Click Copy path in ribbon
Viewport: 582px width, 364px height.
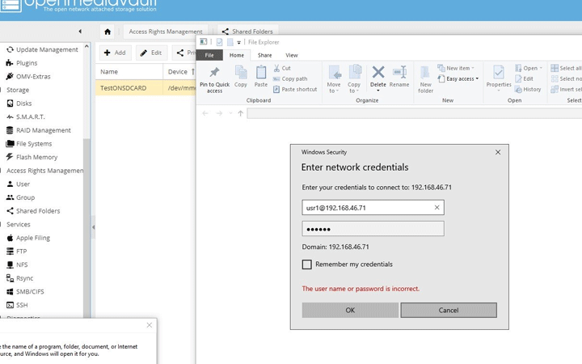click(290, 78)
